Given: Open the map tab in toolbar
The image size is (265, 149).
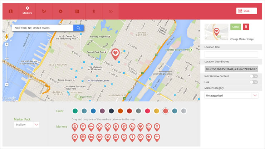Looking at the screenshot, I should [x=11, y=11].
